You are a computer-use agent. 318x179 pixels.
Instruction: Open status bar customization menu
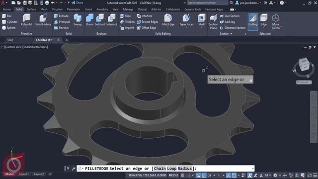pos(315,175)
